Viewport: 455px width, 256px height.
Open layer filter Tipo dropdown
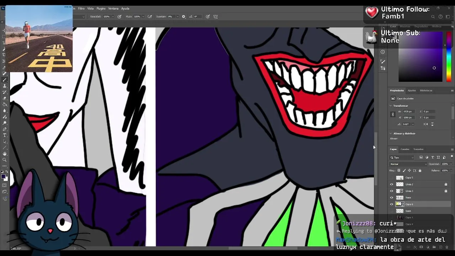point(402,158)
